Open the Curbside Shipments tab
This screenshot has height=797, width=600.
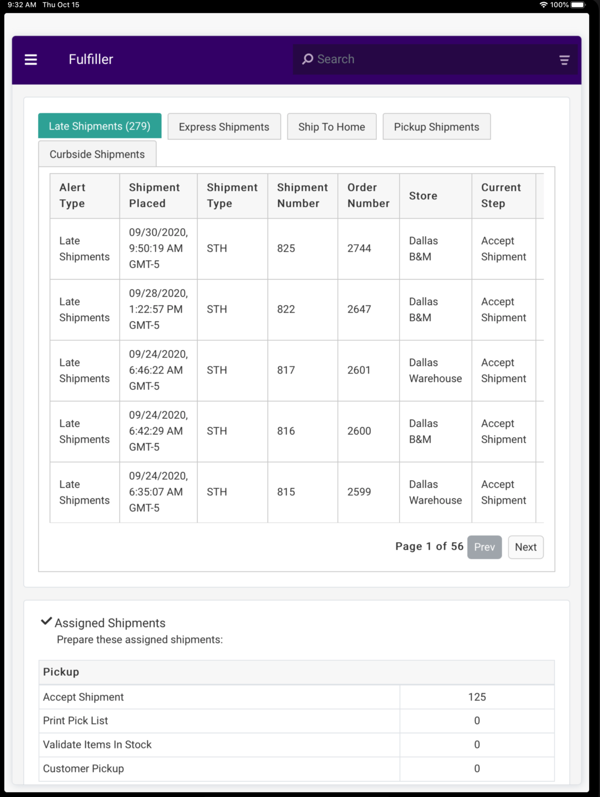pos(97,154)
